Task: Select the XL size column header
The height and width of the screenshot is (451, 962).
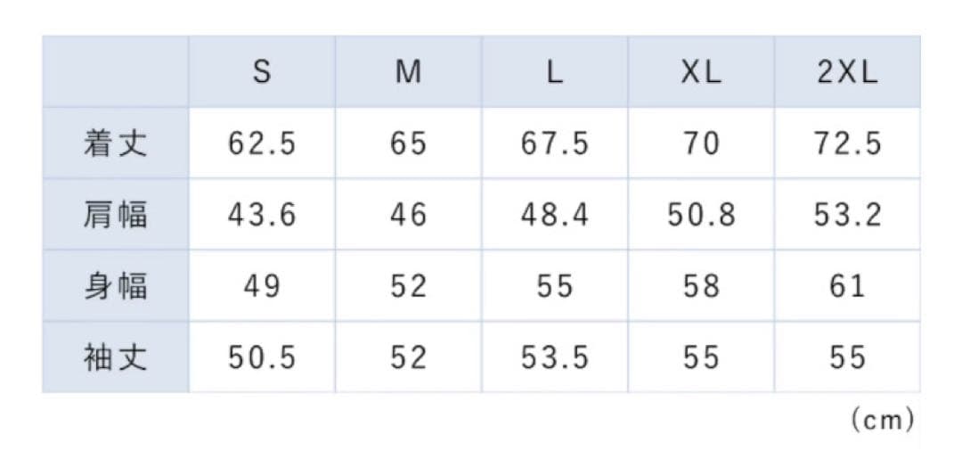Action: point(701,72)
